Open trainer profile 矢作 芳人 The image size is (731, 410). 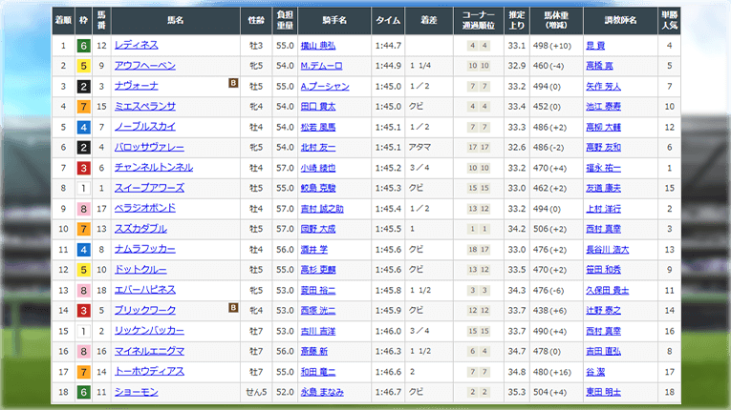coord(601,86)
